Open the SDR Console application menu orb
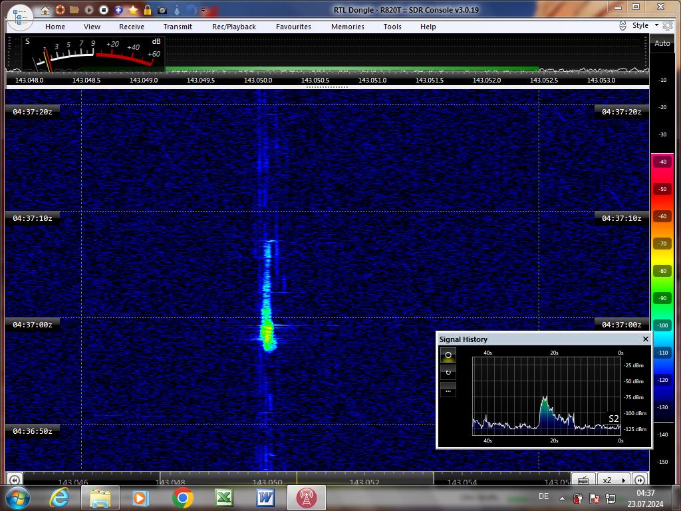681x511 pixels. [x=20, y=18]
